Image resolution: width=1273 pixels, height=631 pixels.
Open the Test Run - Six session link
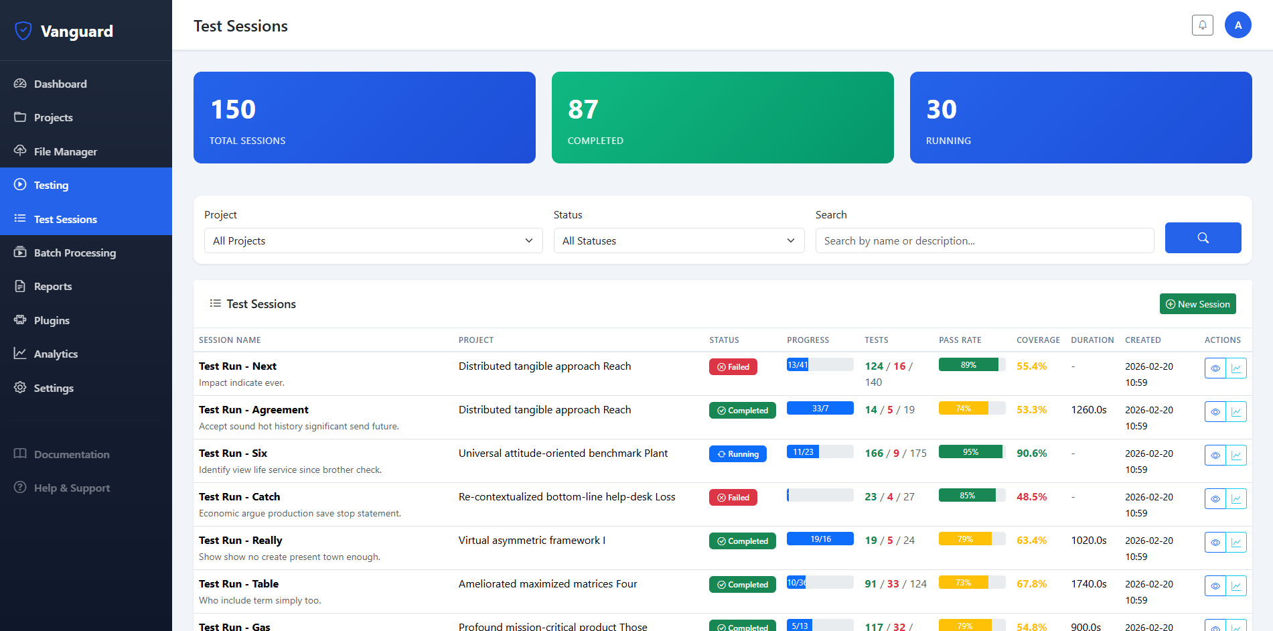click(x=232, y=453)
